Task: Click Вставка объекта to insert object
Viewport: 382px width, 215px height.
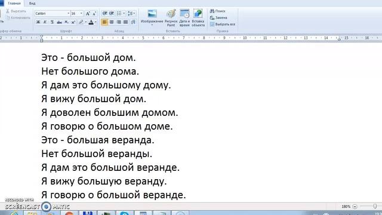Action: 198,18
